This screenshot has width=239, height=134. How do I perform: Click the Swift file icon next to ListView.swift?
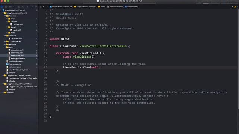click(x=12, y=24)
